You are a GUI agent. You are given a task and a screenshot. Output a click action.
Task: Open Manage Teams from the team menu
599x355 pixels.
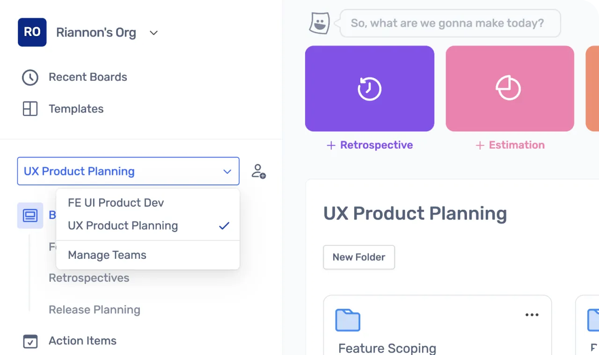107,255
